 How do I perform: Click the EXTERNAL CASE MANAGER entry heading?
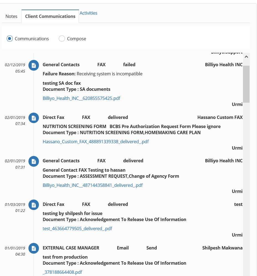71,248
